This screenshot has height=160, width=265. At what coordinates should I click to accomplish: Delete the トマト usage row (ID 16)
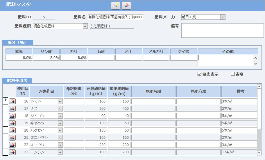coord(12,101)
